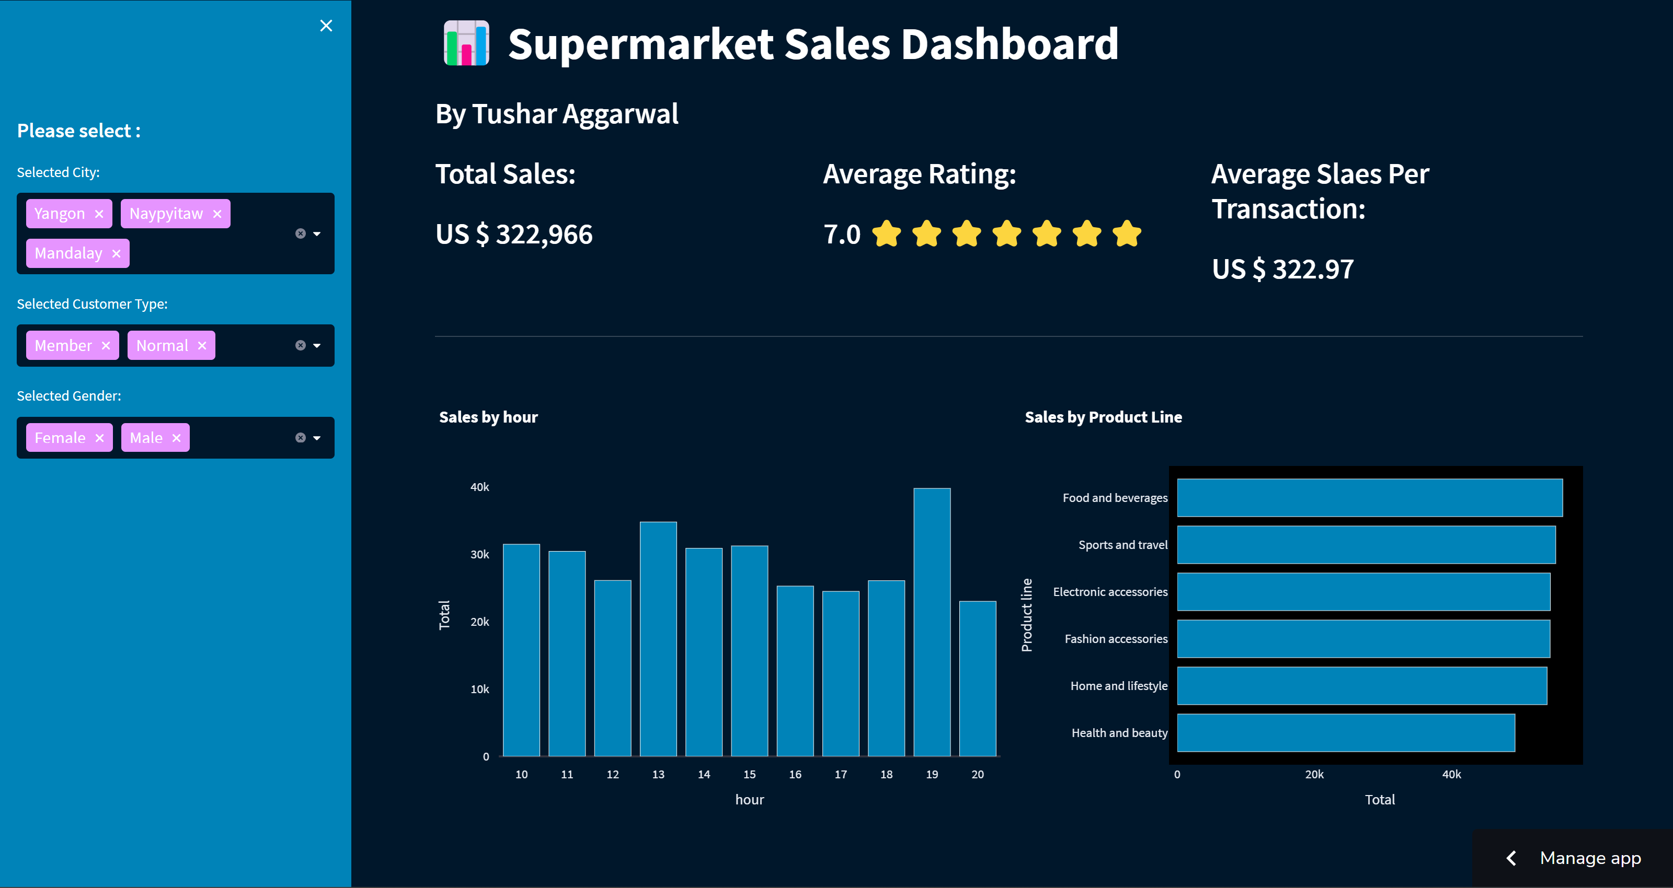Expand the Selected Customer Type dropdown
The image size is (1673, 888).
coord(317,345)
